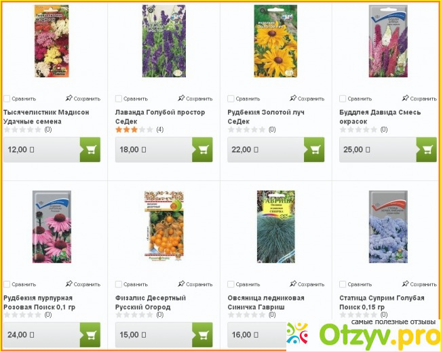This screenshot has width=441, height=352.
Task: Open Овсяница ледниковая Синичка Гавриш link
Action: tap(266, 302)
